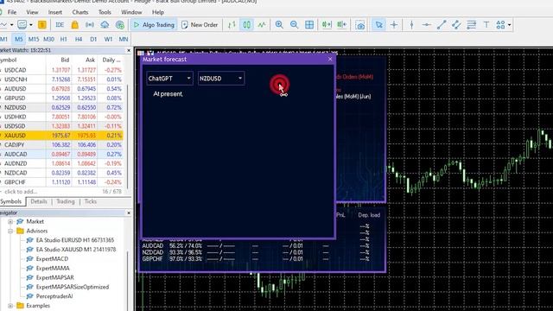
Task: Switch to the Ticks tab
Action: pyautogui.click(x=90, y=201)
